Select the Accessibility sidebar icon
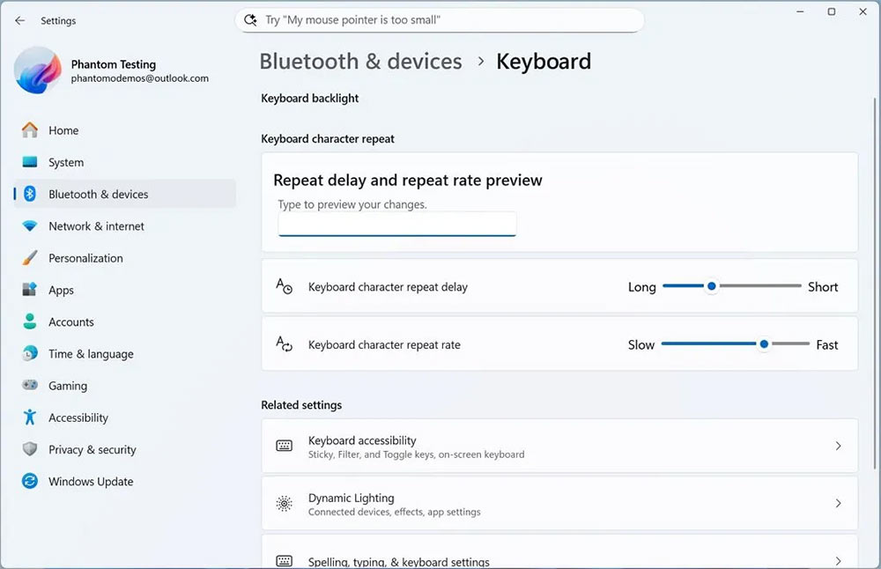Viewport: 881px width, 569px height. tap(29, 418)
